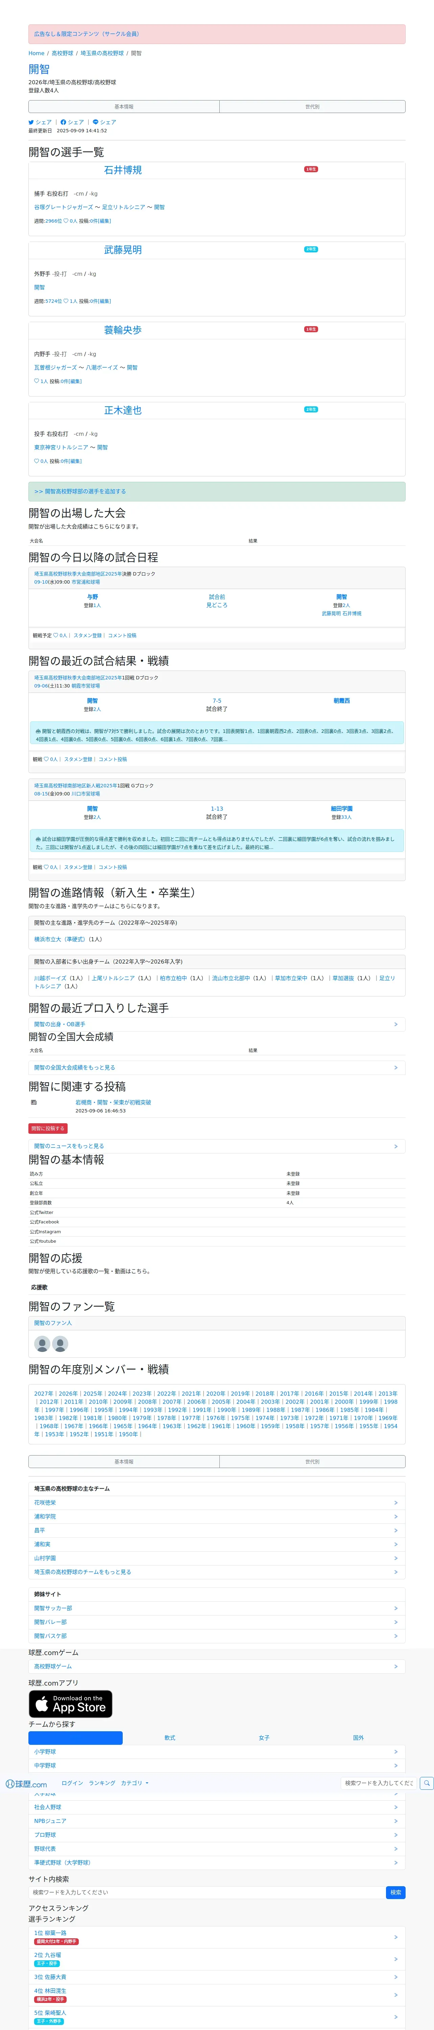Click 観戦 heart for 細田学園 match
434x2030 pixels.
46,867
